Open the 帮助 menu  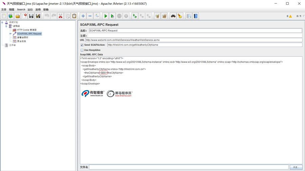46,9
